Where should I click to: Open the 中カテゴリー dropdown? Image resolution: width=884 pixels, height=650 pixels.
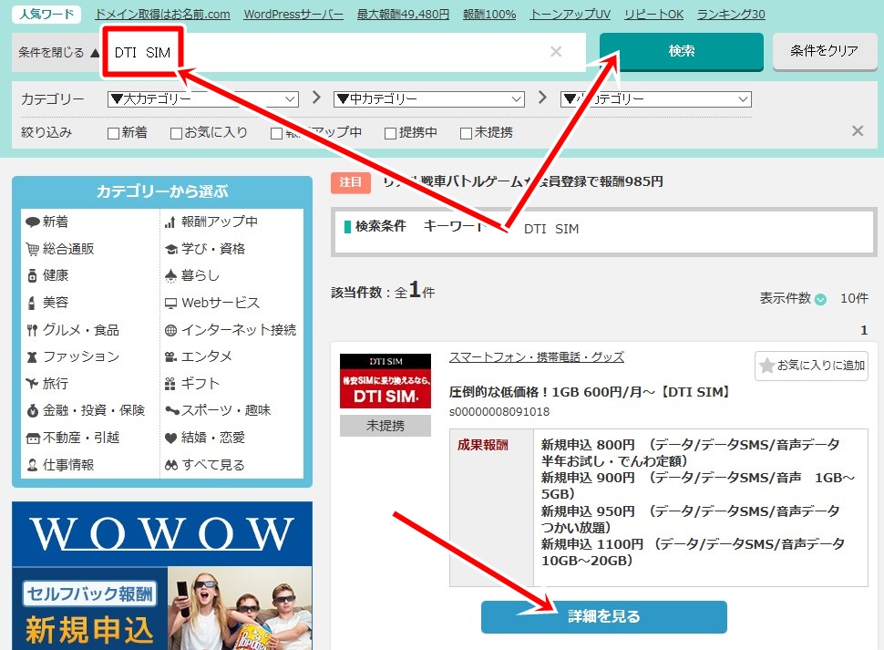429,99
